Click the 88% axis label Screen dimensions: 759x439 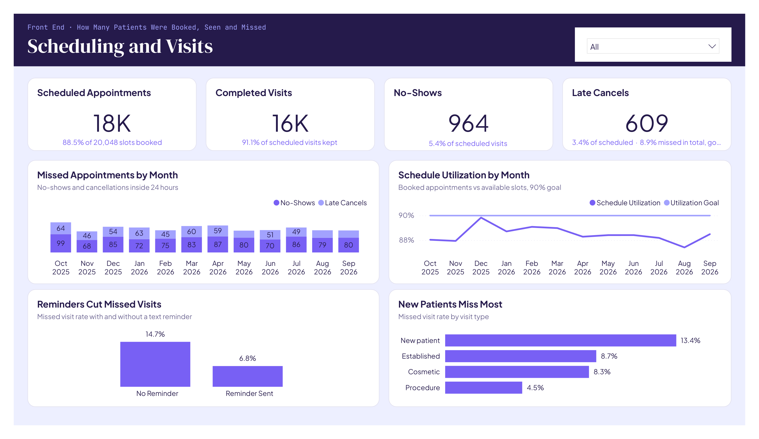coord(407,240)
